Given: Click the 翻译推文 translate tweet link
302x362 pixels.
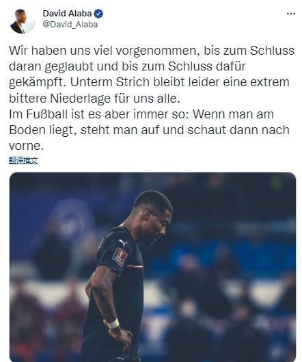Looking at the screenshot, I should [x=23, y=160].
